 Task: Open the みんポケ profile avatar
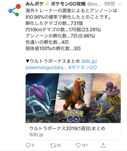(15, 10)
